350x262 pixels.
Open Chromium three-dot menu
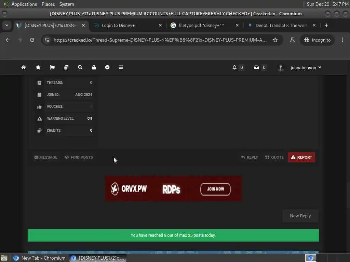click(342, 40)
